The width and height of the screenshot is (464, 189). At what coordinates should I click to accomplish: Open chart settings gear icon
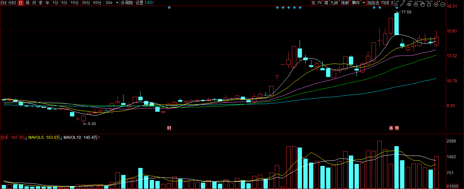pos(395,4)
